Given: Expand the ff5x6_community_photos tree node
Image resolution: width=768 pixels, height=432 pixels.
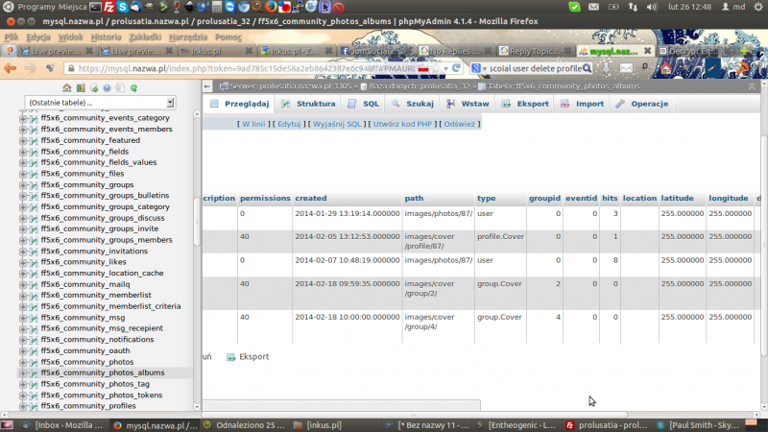Looking at the screenshot, I should tap(24, 362).
